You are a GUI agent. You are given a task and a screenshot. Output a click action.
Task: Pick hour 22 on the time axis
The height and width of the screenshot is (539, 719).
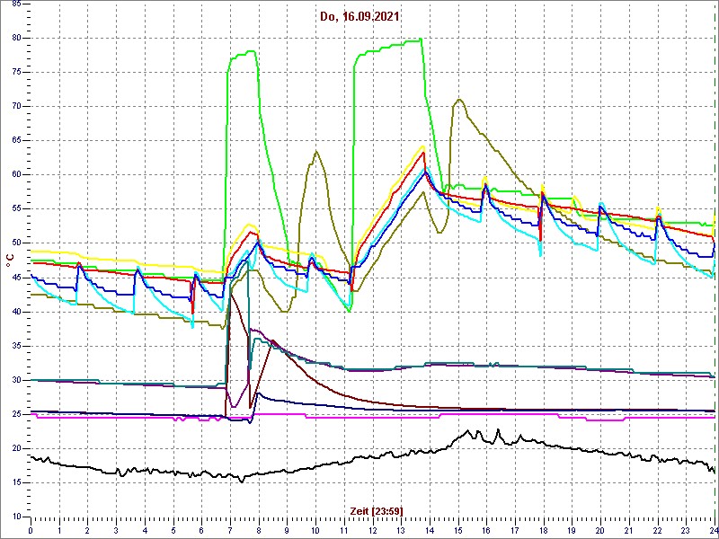(658, 529)
